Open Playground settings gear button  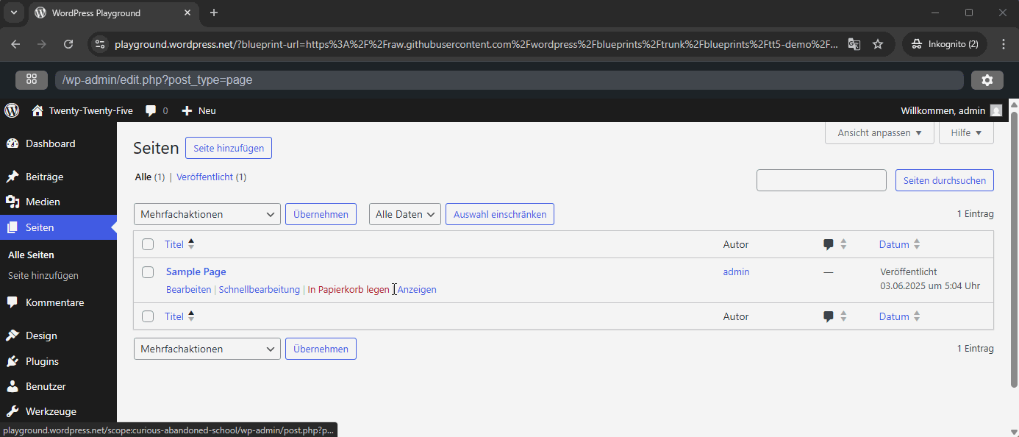[x=987, y=79]
